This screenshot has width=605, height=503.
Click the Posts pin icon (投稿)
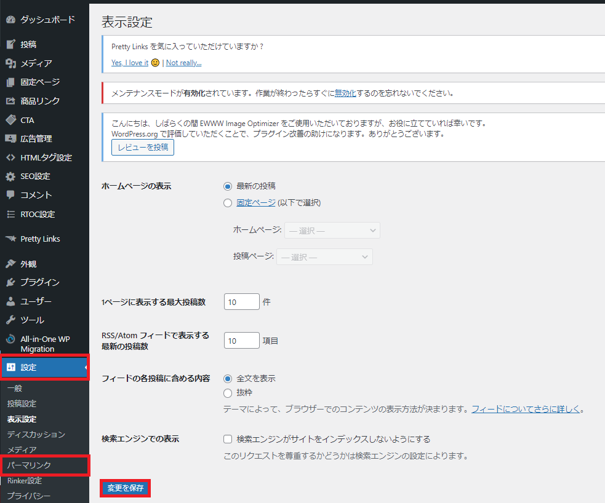point(11,44)
